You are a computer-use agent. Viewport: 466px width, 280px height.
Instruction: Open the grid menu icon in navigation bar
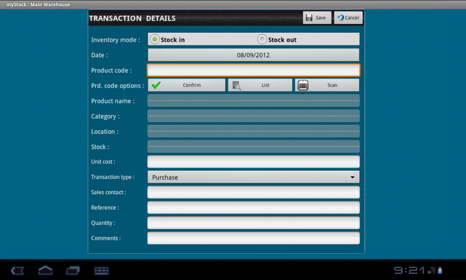coord(101,270)
